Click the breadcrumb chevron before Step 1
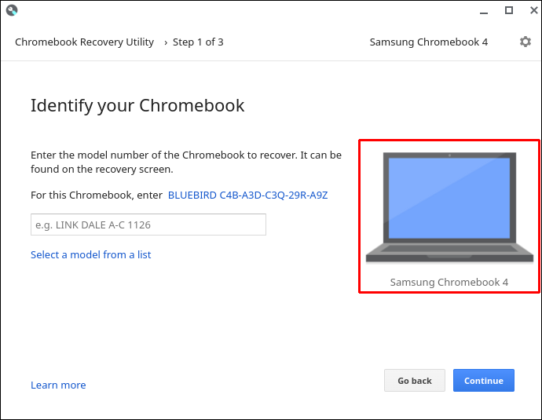 pyautogui.click(x=166, y=42)
